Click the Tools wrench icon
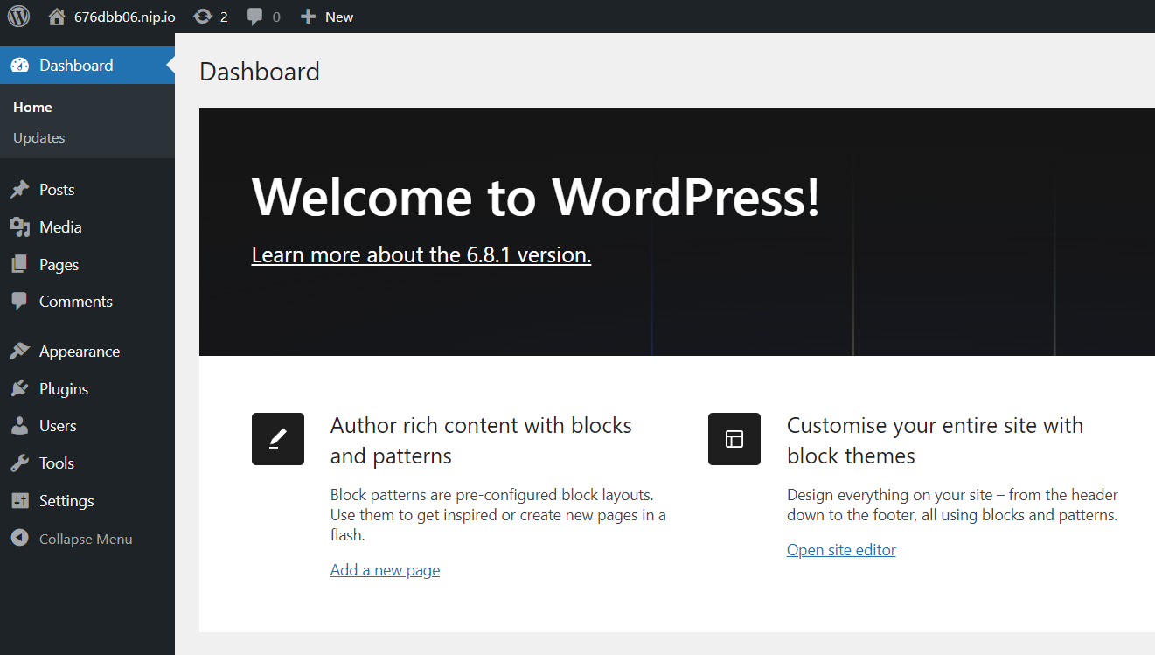The height and width of the screenshot is (655, 1155). [19, 463]
